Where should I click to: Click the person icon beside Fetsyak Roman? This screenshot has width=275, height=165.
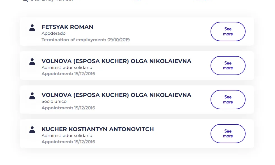(32, 28)
